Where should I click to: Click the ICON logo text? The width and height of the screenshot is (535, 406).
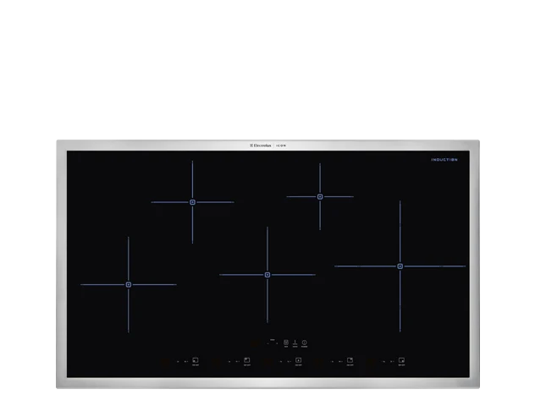pyautogui.click(x=281, y=145)
